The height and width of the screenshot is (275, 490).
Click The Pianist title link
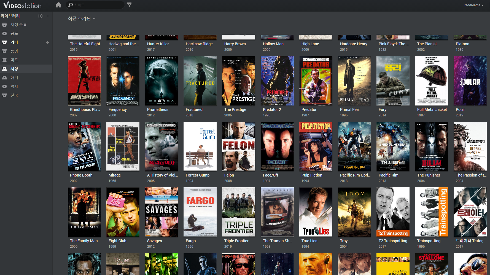click(x=427, y=44)
